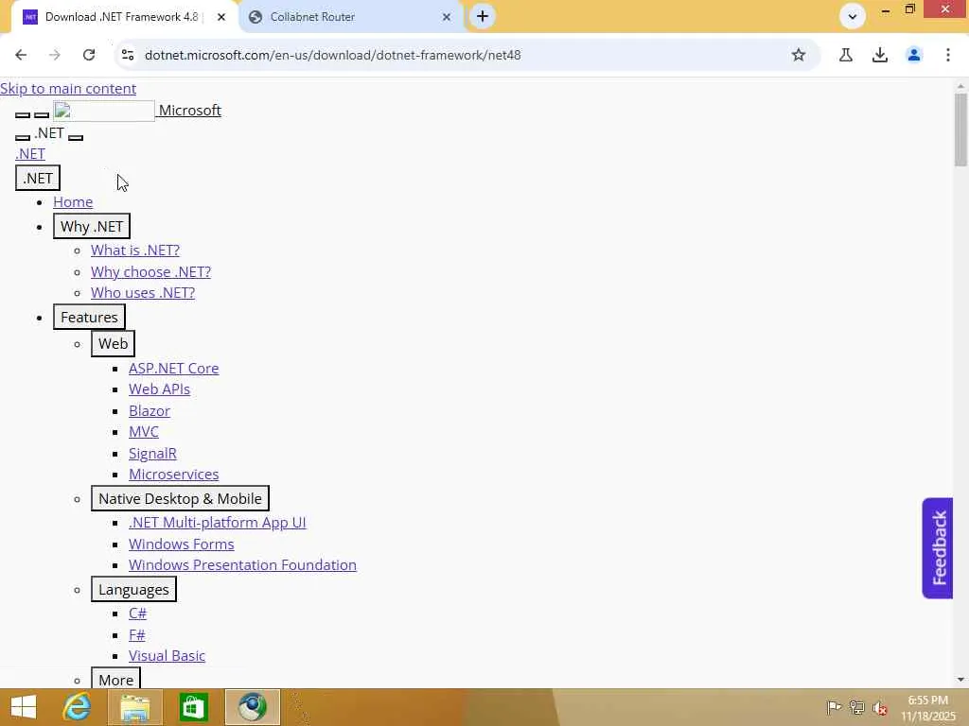Click the scrollbar up arrow

tap(960, 86)
